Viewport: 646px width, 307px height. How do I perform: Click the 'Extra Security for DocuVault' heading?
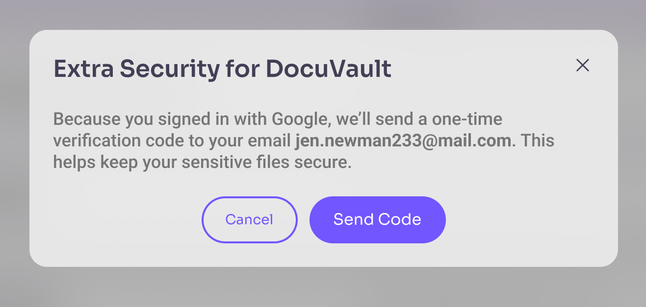(x=222, y=69)
